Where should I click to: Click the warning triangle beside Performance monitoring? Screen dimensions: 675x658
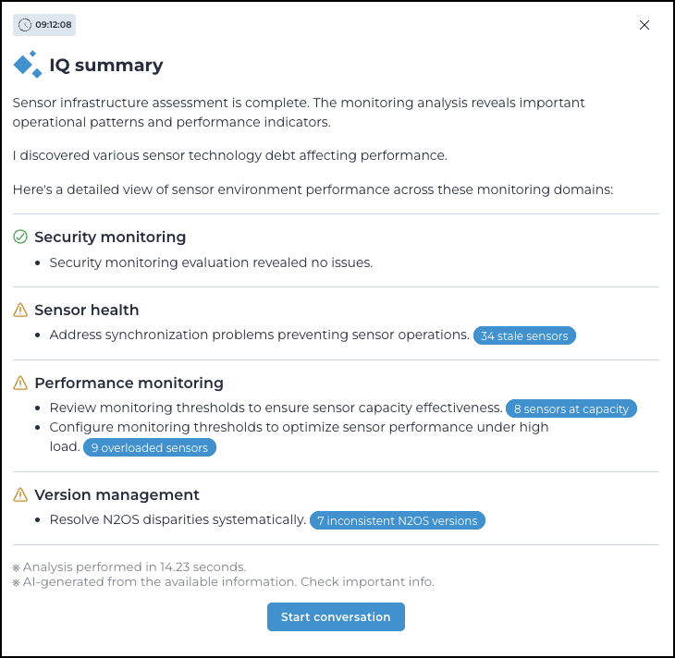[20, 384]
